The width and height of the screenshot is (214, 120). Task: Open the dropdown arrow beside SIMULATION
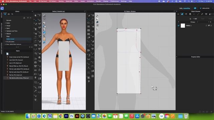coord(213,8)
